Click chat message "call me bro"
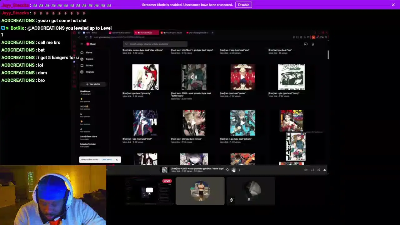This screenshot has width=400, height=225. pos(49,42)
